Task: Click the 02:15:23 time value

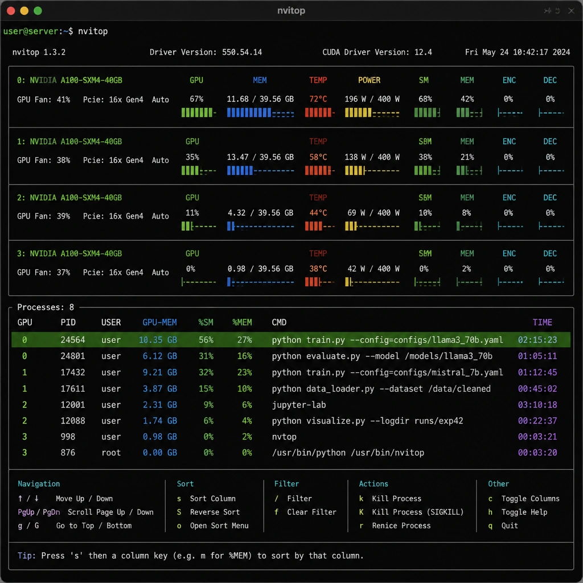Action: tap(537, 340)
